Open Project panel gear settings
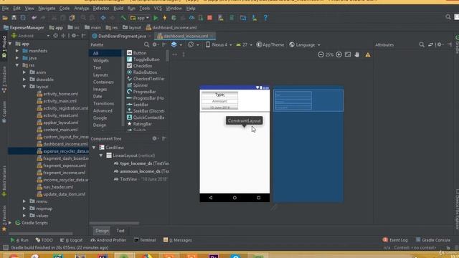Screen dimensions: 459x258 [x=74, y=36]
